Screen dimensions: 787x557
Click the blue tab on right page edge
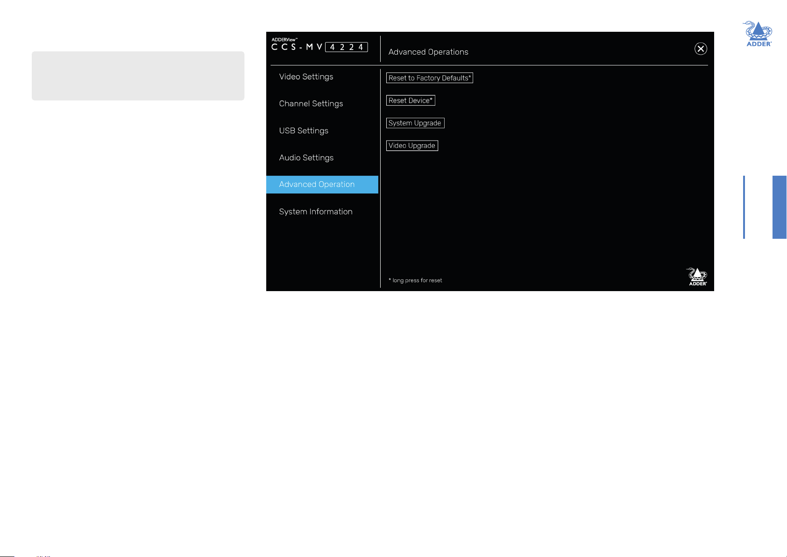click(x=780, y=207)
